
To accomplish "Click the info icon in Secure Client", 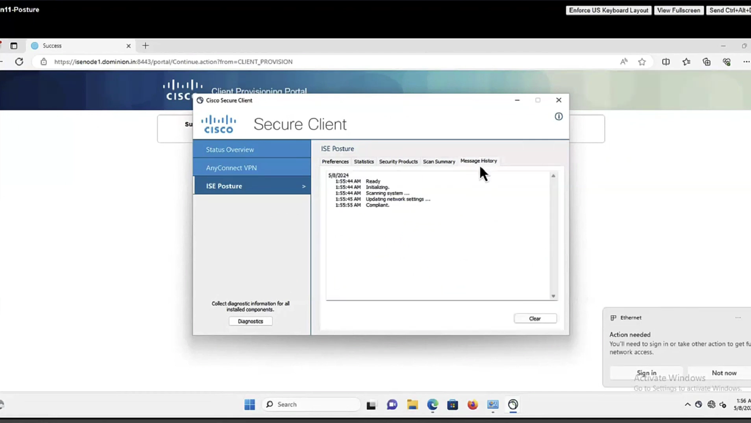I will 558,116.
